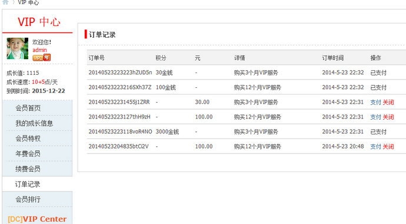This screenshot has height=224, width=406.
Task: Click 支付 for order 20140523223145Sj1ZRR
Action: [x=375, y=102]
